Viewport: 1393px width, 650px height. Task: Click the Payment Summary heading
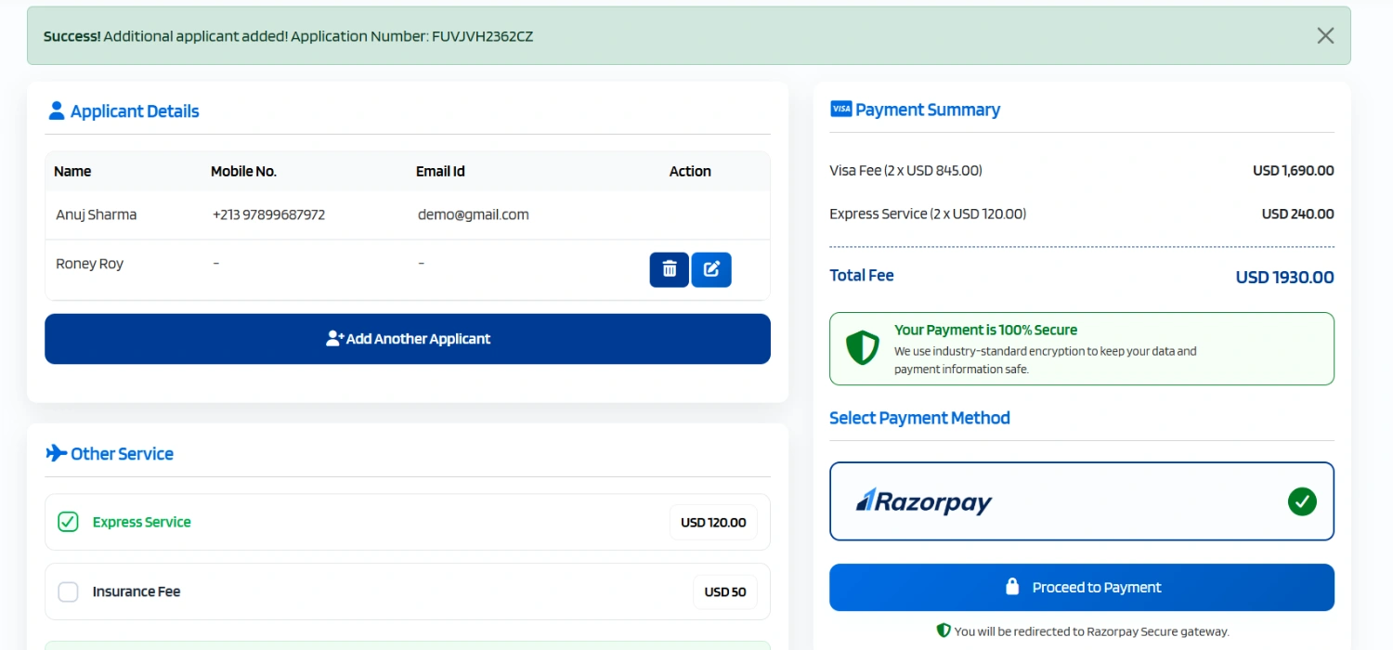point(928,110)
